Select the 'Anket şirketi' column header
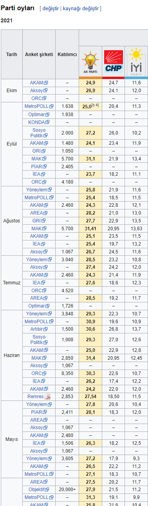This screenshot has width=148, height=506. (39, 55)
